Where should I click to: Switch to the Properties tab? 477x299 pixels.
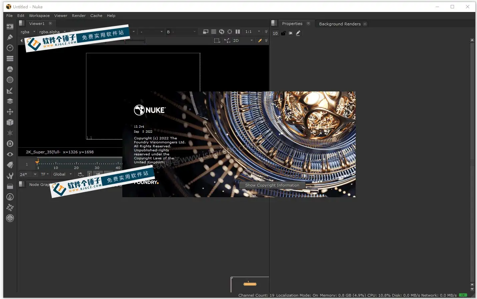point(292,24)
